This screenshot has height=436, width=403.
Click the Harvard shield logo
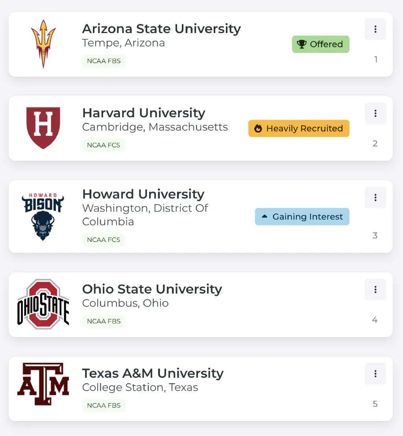(x=43, y=128)
